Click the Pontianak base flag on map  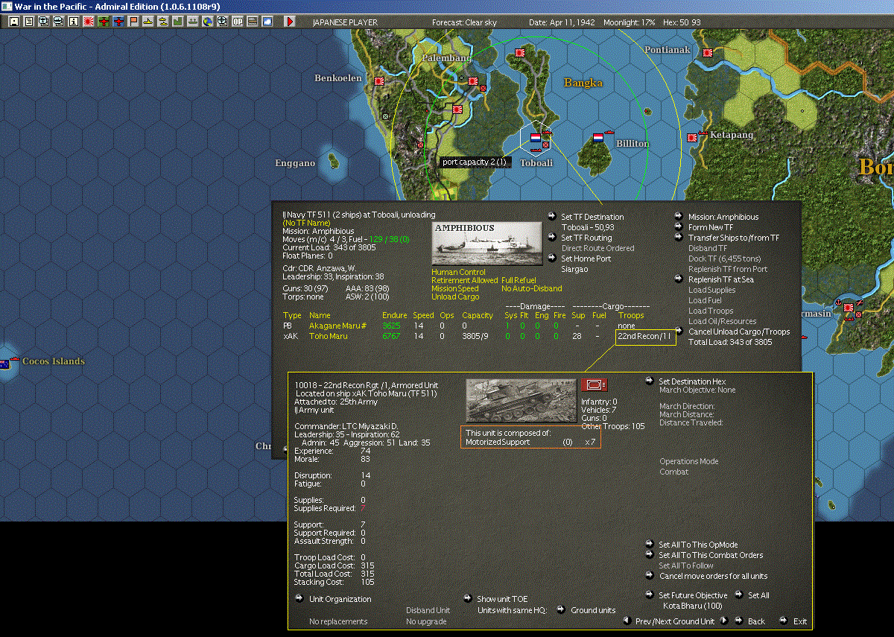(x=708, y=53)
